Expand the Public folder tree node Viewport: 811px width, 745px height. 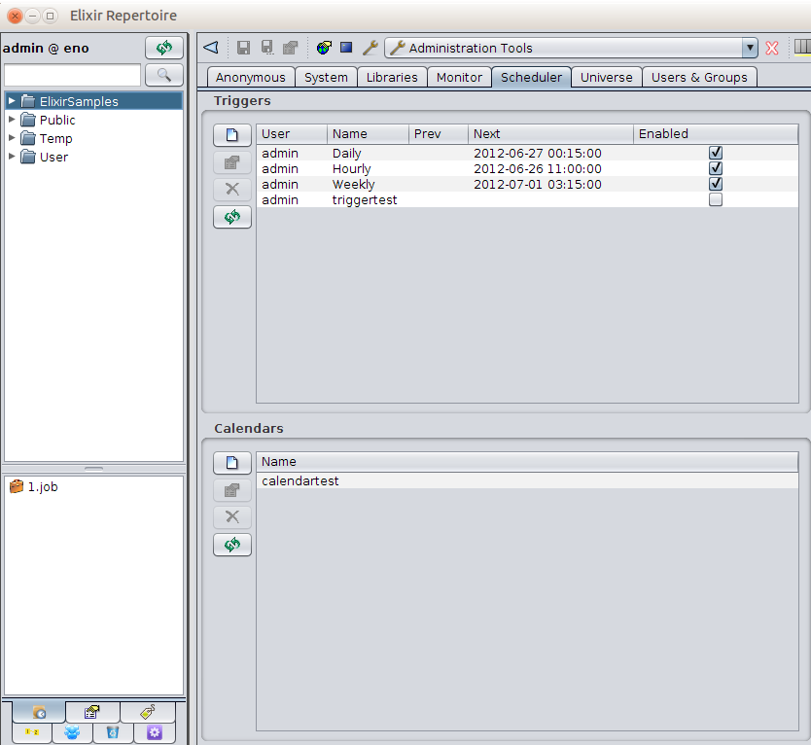[x=12, y=120]
